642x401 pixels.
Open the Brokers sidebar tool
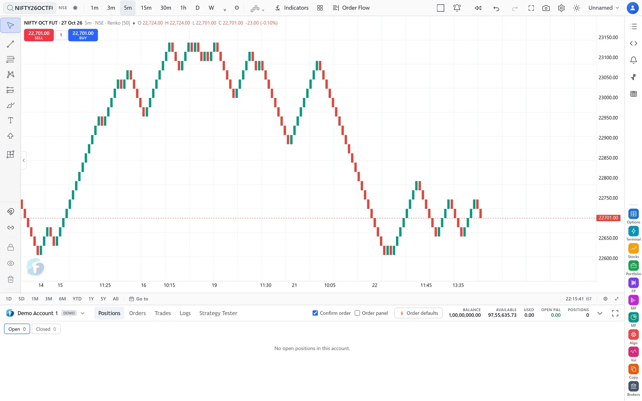coord(633,389)
